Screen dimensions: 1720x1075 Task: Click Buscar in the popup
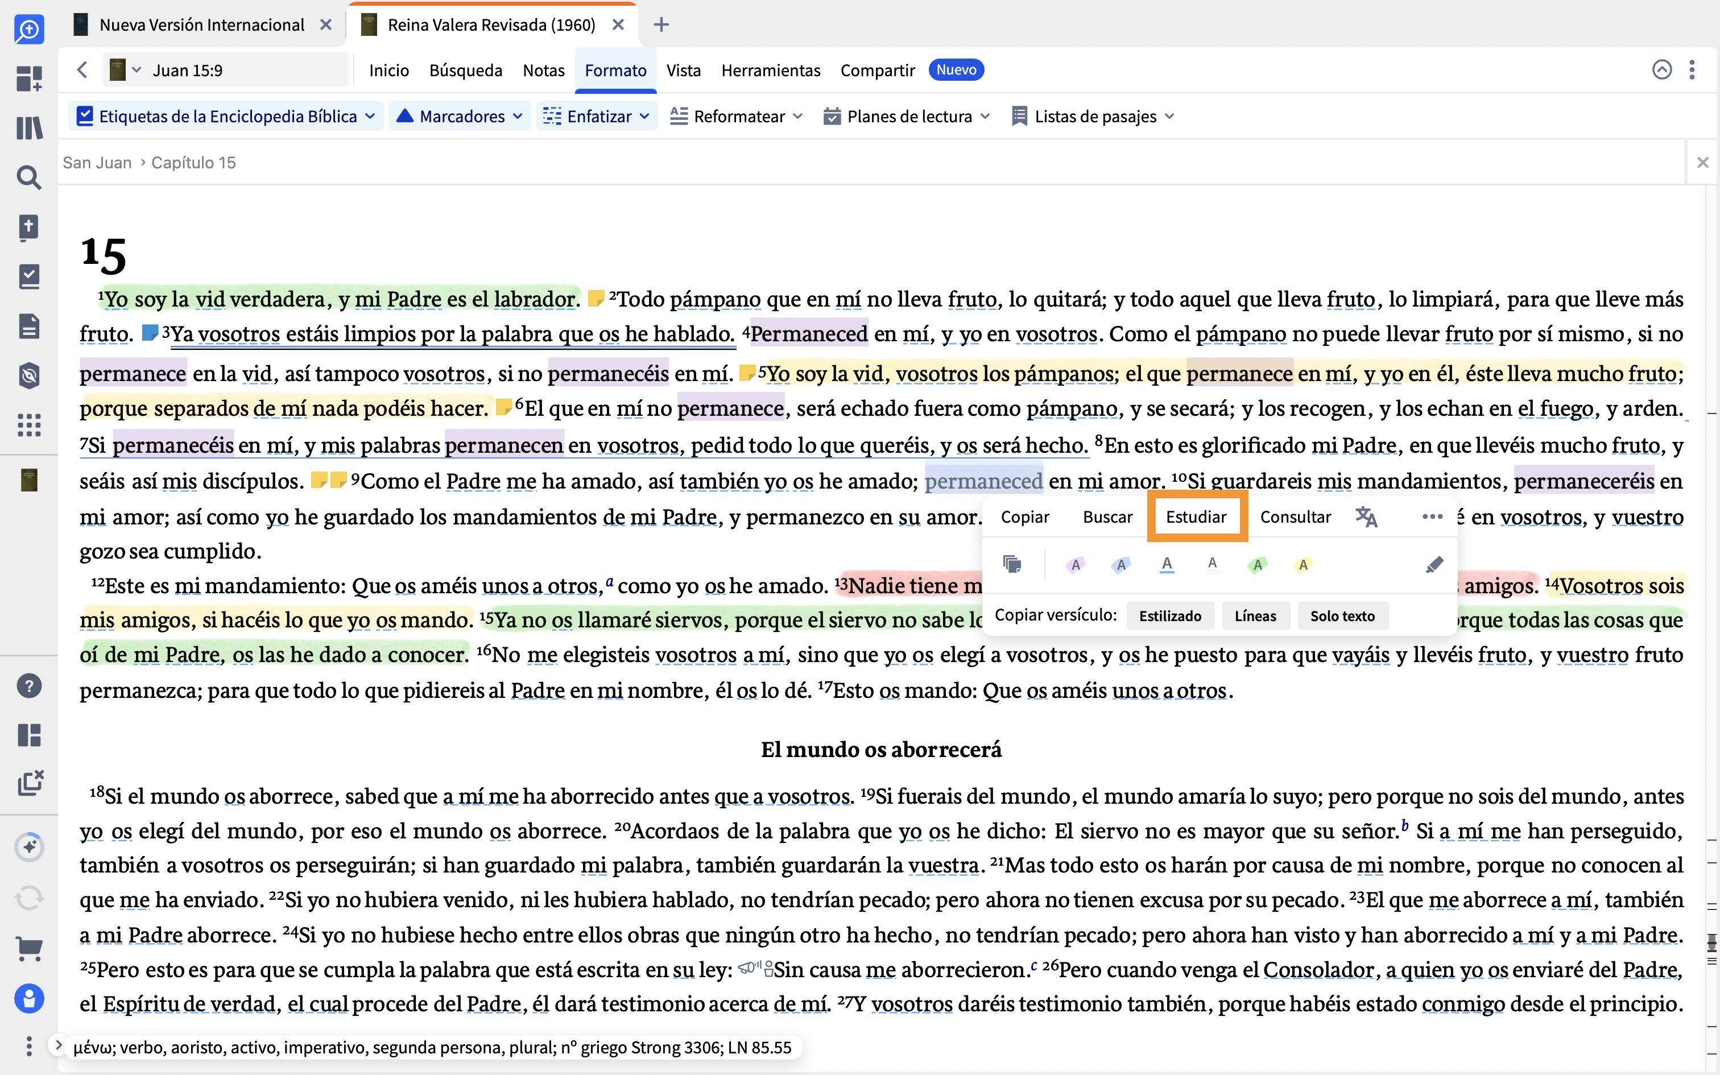[1107, 517]
